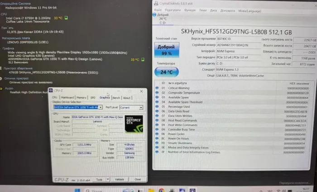
Task: Open the Редагувати menu in CrystalDiskInfo
Action: pyautogui.click(x=173, y=10)
